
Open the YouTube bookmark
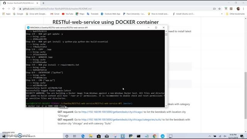coord(68,14)
